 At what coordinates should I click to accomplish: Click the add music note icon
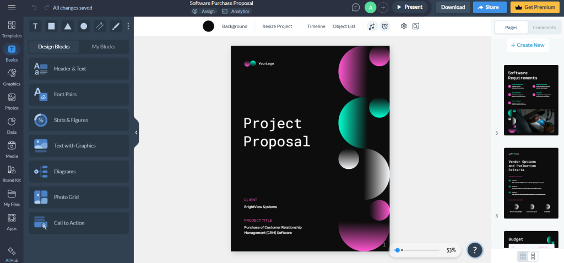pyautogui.click(x=372, y=26)
